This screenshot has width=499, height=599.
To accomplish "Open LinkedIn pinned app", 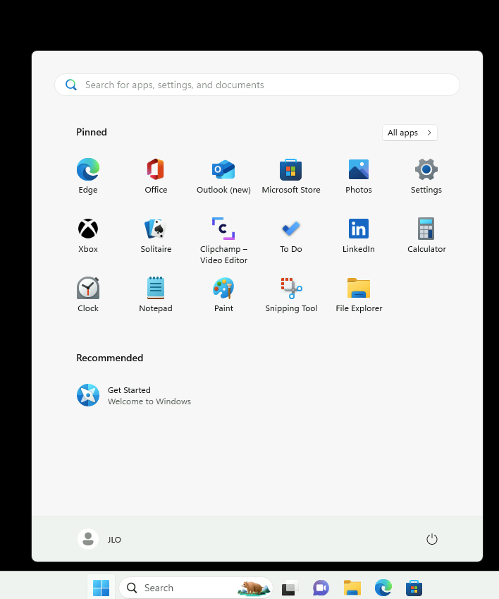I will point(359,236).
